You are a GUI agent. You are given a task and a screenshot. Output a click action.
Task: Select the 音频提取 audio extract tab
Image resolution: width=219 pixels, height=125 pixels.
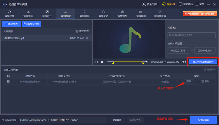(x=66, y=14)
